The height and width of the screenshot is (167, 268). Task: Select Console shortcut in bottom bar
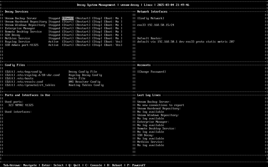pyautogui.click(x=93, y=165)
